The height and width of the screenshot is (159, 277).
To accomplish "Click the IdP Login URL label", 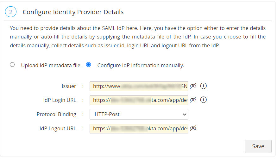I will click(x=60, y=100).
